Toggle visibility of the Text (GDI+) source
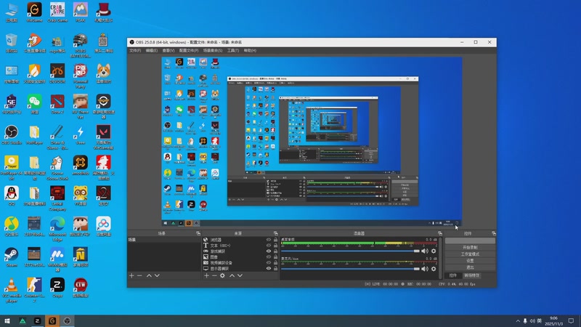Screen dimensions: 581x327 point(269,246)
